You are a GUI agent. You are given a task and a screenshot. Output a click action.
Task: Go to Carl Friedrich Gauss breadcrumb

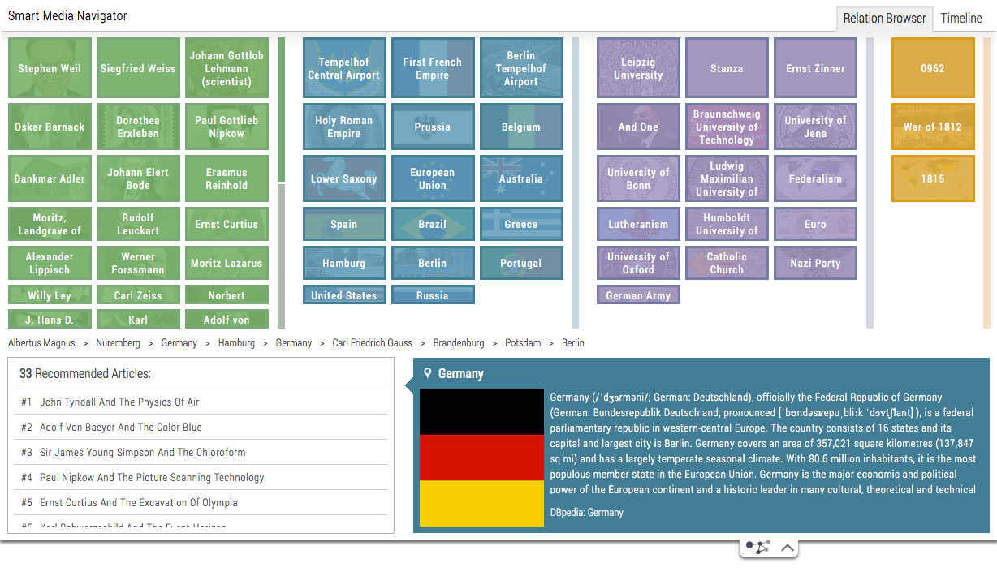[372, 343]
